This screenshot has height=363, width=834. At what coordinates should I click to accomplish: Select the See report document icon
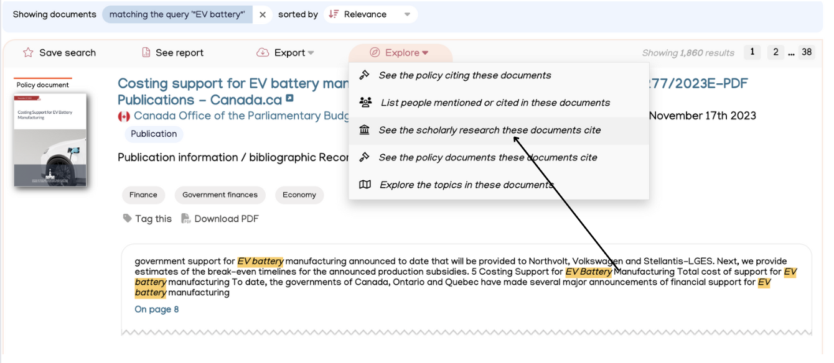click(x=146, y=52)
